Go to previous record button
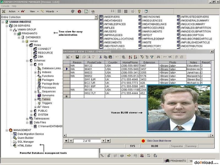Image resolution: width=220 pixels, height=165 pixels. [71, 141]
